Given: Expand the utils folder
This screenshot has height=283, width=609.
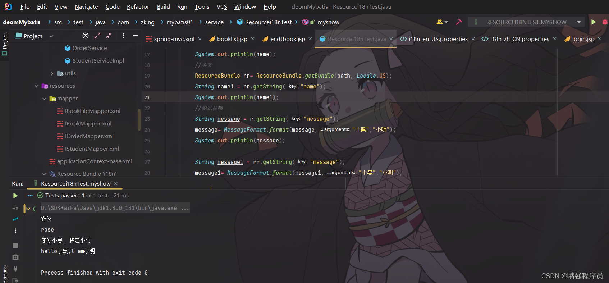Looking at the screenshot, I should click(x=52, y=73).
